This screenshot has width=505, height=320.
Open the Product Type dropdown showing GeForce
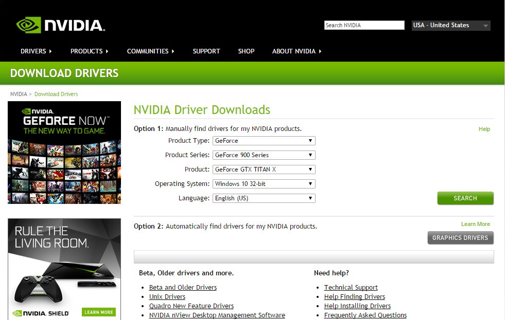(x=264, y=141)
